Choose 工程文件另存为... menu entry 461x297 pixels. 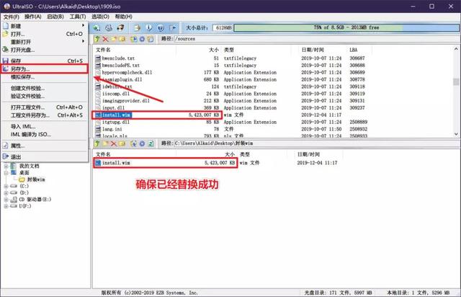coord(45,115)
